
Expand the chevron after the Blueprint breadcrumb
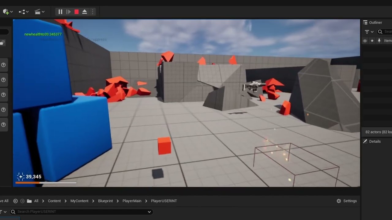[x=118, y=201]
